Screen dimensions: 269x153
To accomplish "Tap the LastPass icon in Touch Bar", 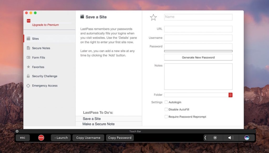I will click(41, 138).
